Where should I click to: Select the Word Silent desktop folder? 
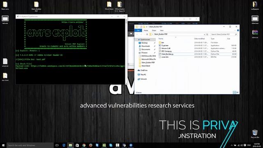click(x=109, y=6)
